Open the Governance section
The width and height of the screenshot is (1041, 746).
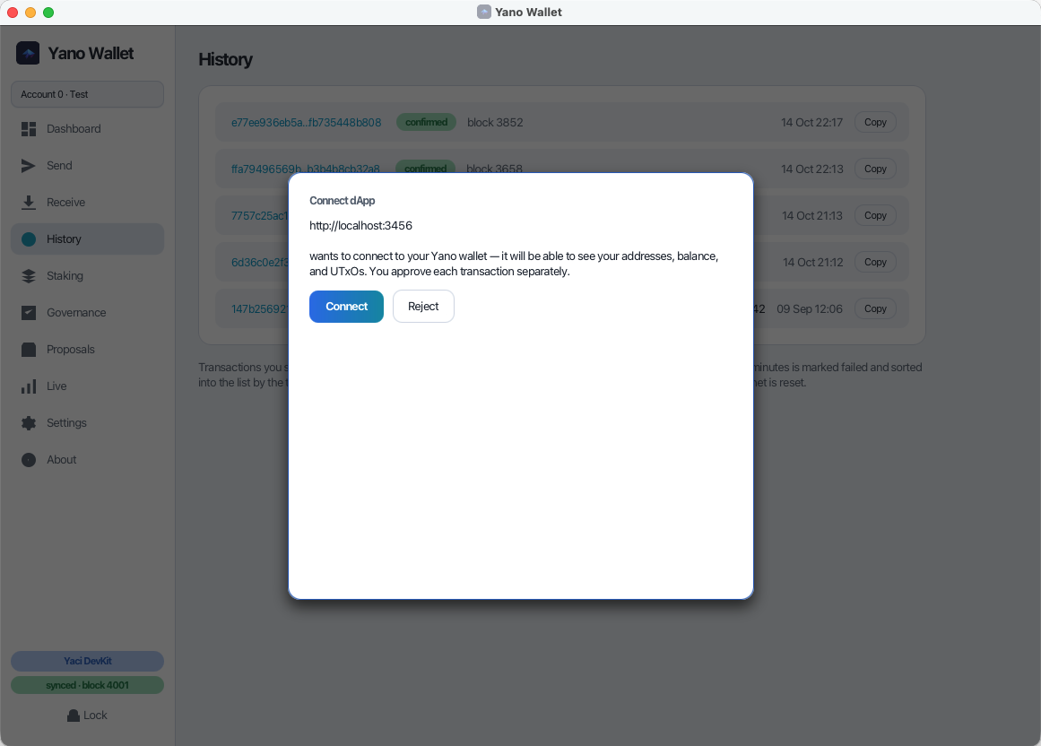pos(87,313)
